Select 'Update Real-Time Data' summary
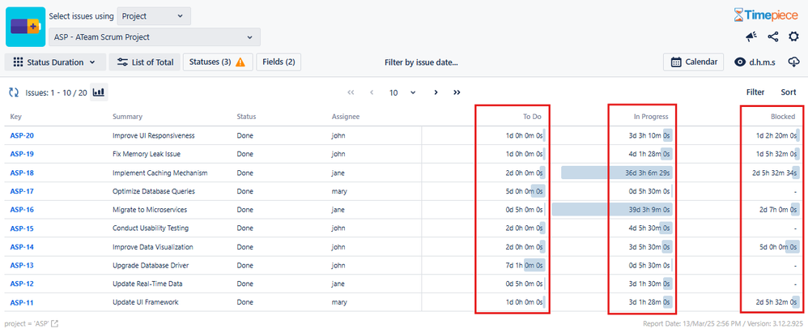 click(x=147, y=284)
